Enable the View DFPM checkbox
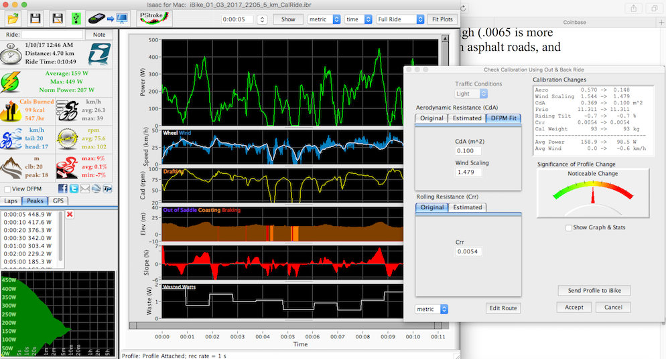 pyautogui.click(x=7, y=189)
